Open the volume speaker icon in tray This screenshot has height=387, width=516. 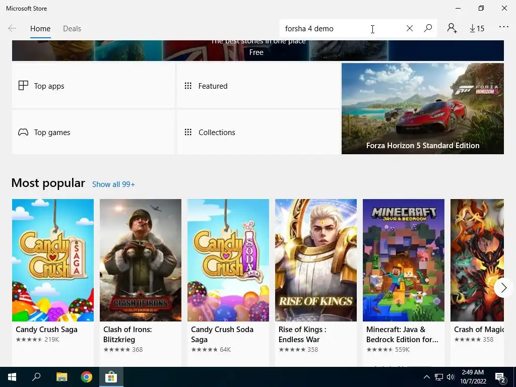point(450,377)
